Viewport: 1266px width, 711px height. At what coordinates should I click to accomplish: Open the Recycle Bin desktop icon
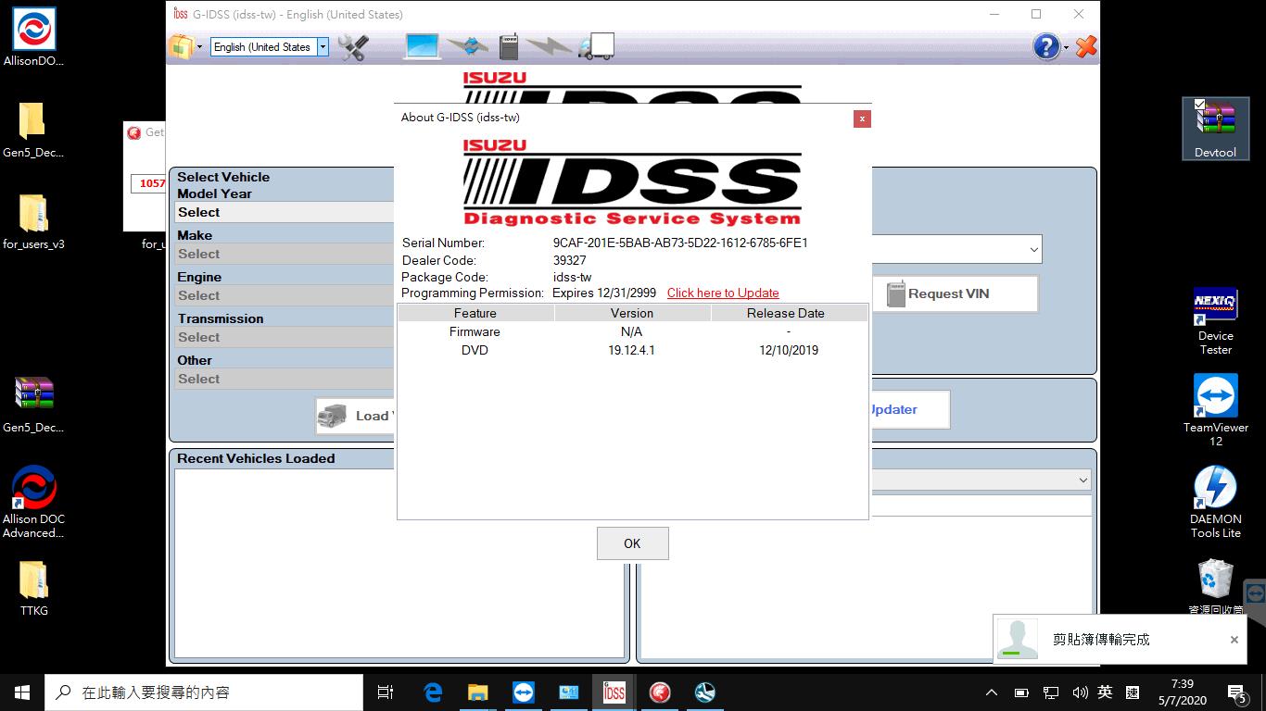point(1215,587)
